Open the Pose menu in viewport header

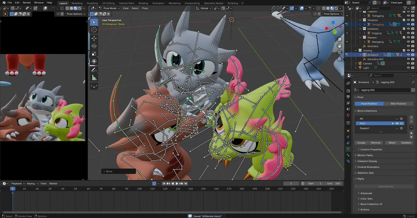pos(145,8)
